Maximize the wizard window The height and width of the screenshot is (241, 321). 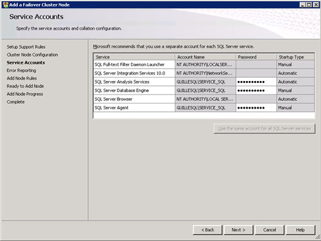(x=309, y=4)
